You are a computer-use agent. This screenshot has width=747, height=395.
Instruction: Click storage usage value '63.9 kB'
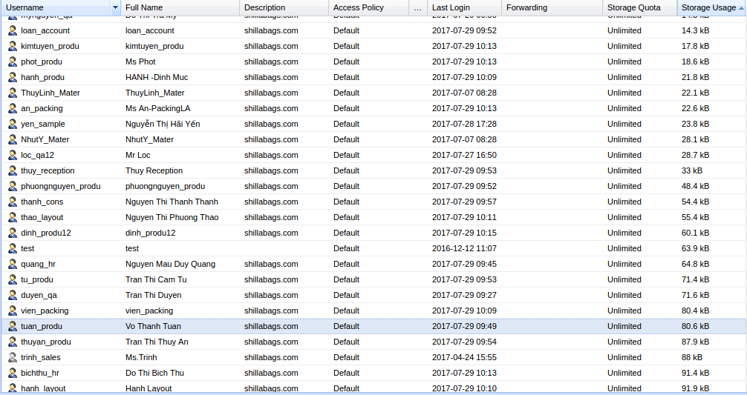(695, 248)
